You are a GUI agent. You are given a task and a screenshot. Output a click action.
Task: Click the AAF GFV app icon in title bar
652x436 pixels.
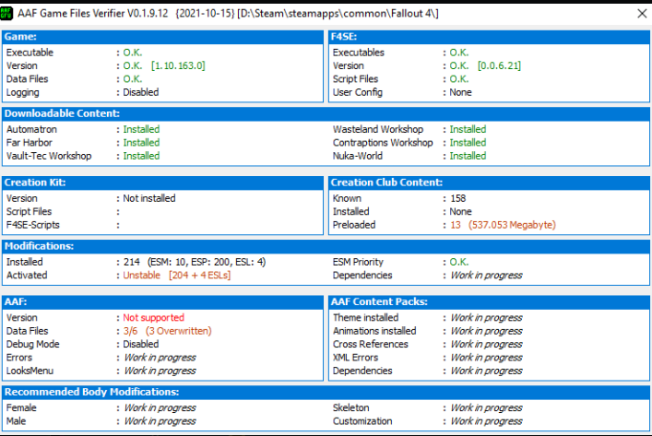pos(6,13)
